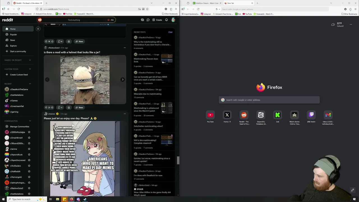The width and height of the screenshot is (359, 202).
Task: Share the jar helmet post
Action: 79,107
